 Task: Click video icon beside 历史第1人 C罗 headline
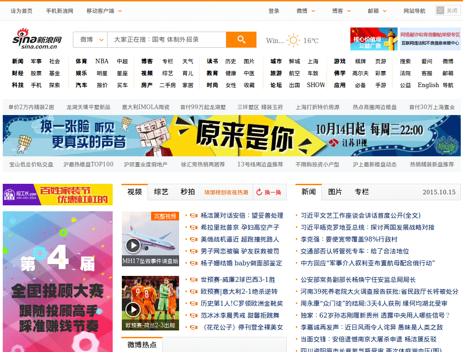pyautogui.click(x=194, y=303)
